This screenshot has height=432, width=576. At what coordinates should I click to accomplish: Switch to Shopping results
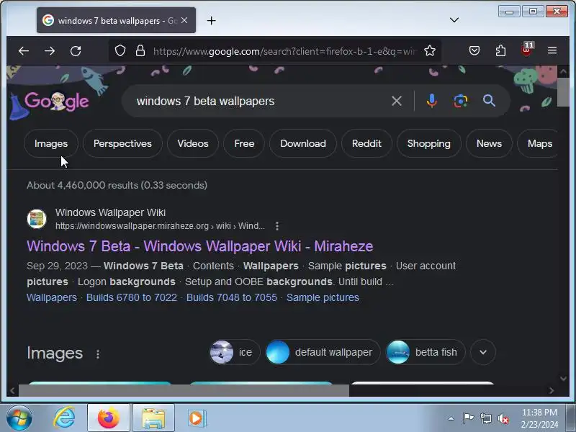428,143
